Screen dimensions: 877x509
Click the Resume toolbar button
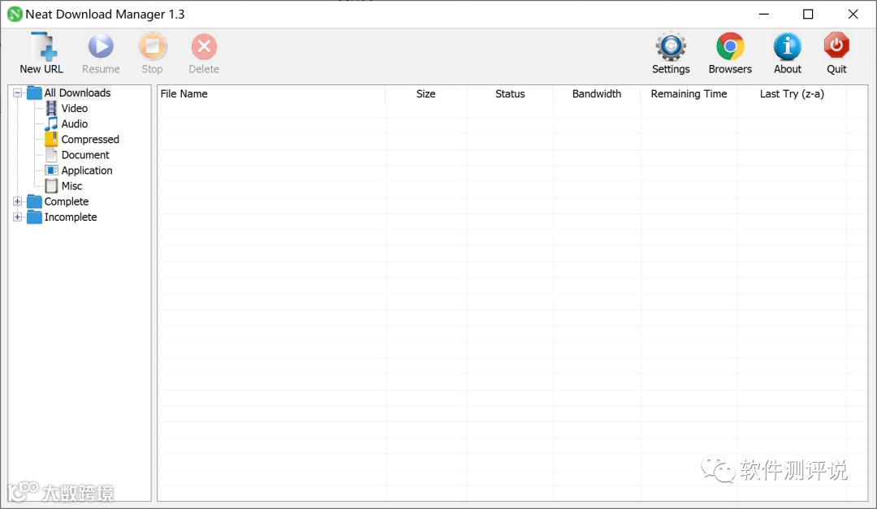(101, 54)
